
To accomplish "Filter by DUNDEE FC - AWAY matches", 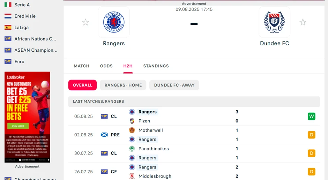I will (174, 85).
